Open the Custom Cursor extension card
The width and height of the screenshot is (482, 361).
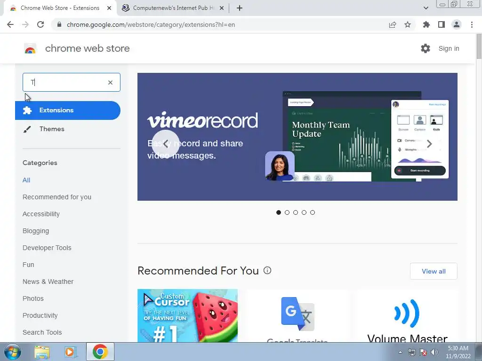point(187,315)
